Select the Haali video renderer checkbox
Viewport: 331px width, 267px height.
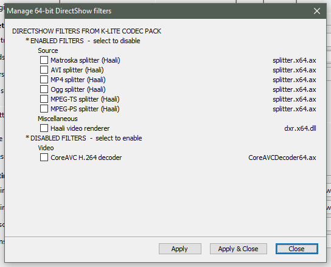(x=44, y=128)
